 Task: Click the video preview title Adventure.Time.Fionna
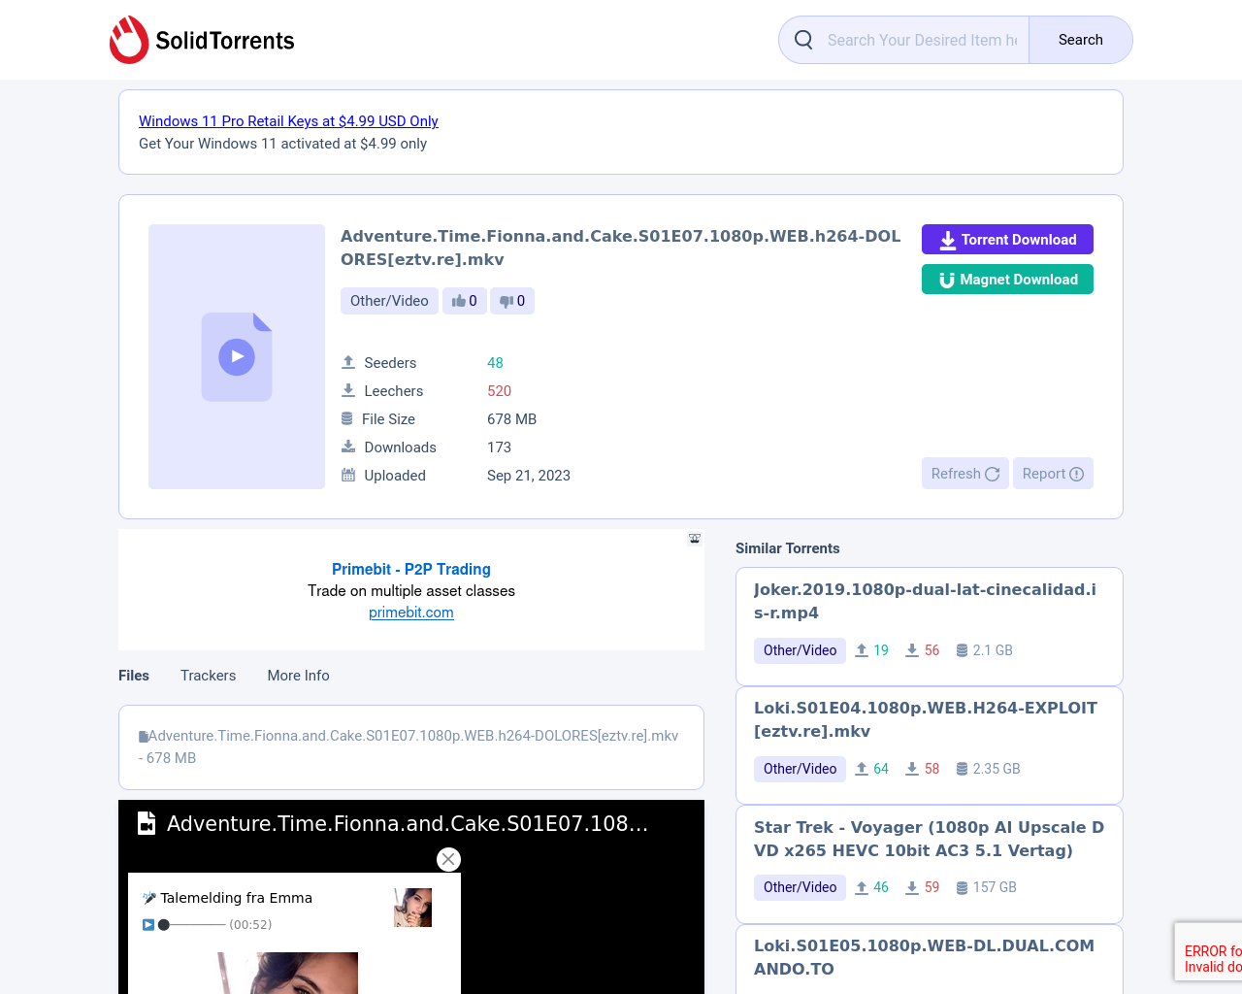point(408,823)
